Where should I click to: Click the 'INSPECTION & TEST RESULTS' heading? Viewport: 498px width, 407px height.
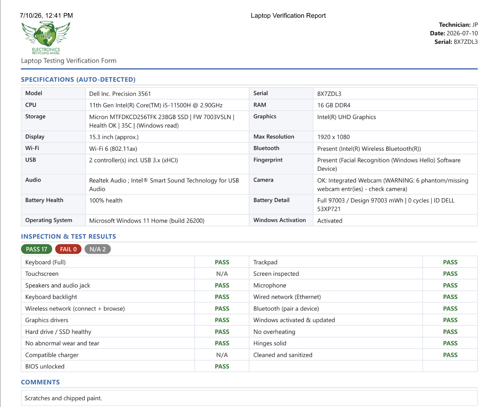[68, 237]
